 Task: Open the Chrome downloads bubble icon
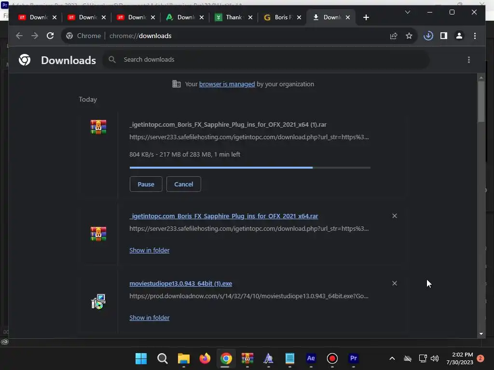[428, 36]
